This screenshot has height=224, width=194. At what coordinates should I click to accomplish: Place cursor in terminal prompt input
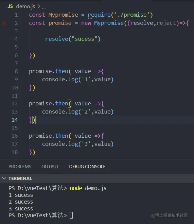(x=71, y=215)
